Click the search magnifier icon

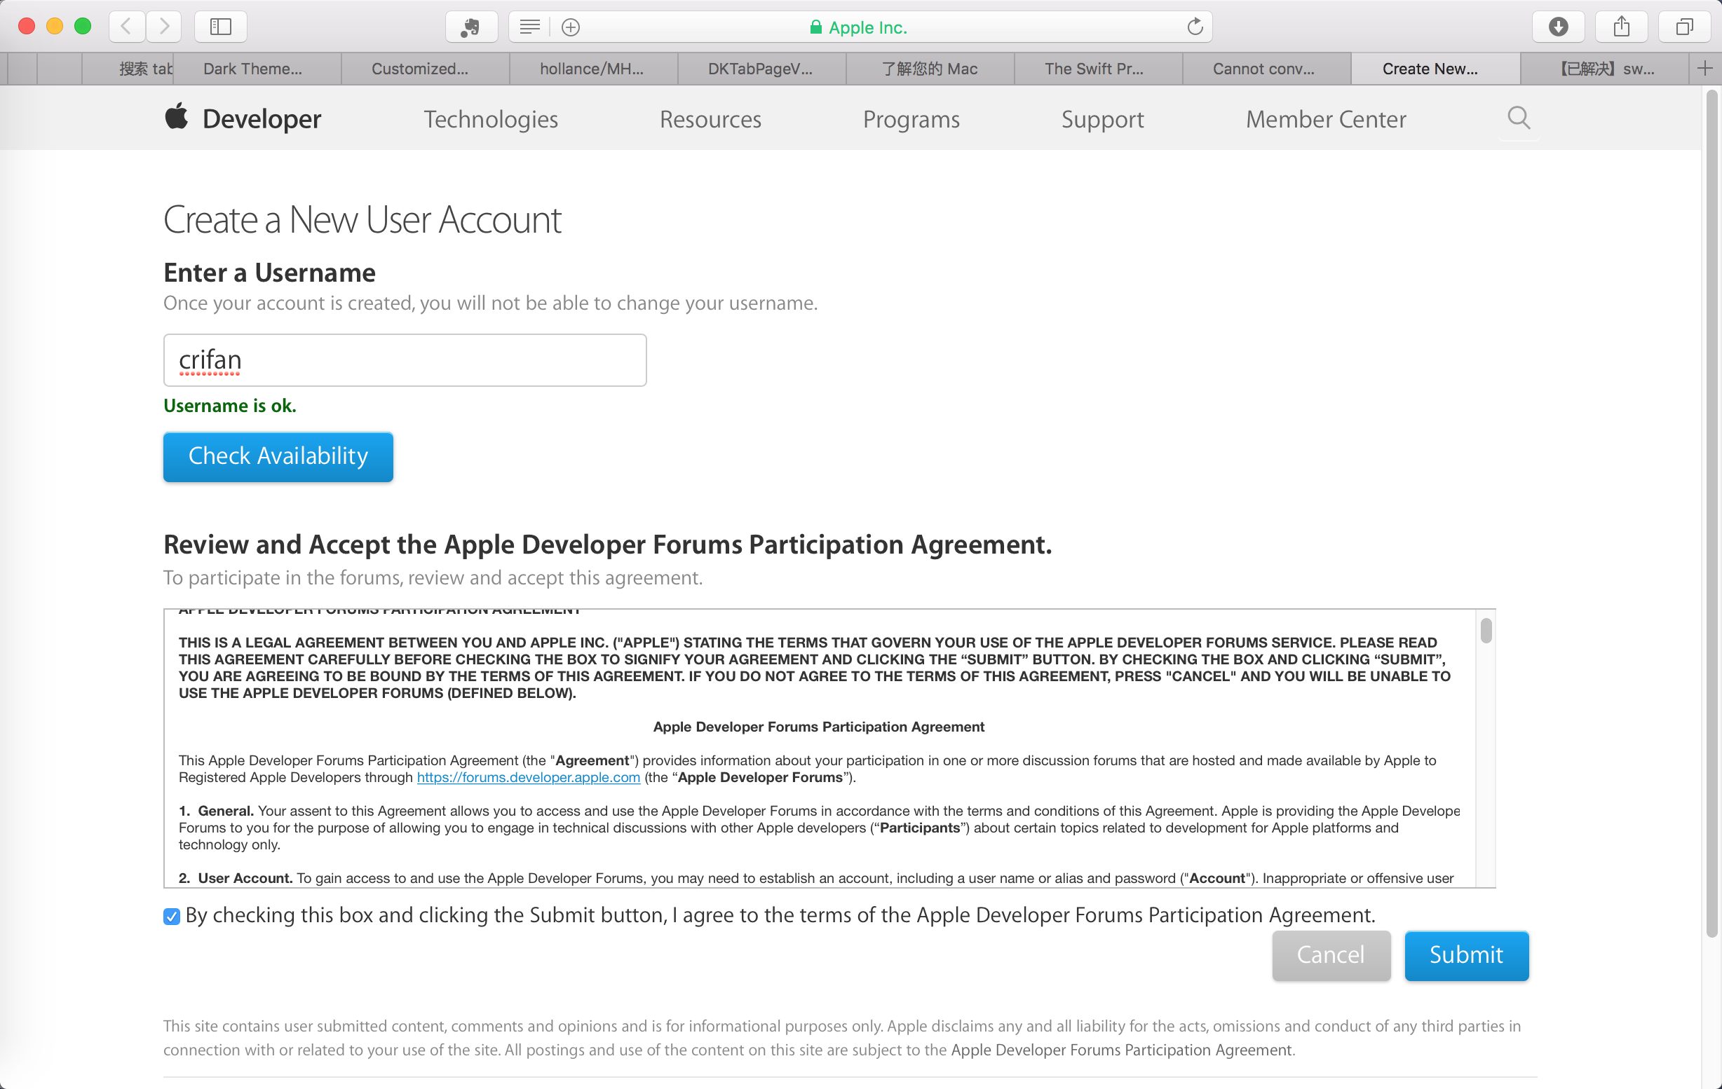coord(1519,118)
